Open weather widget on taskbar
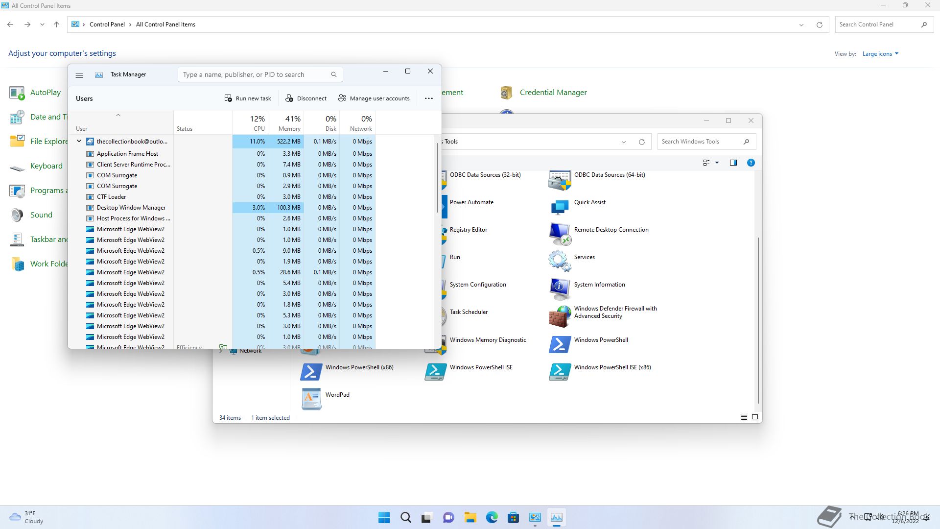 tap(27, 517)
